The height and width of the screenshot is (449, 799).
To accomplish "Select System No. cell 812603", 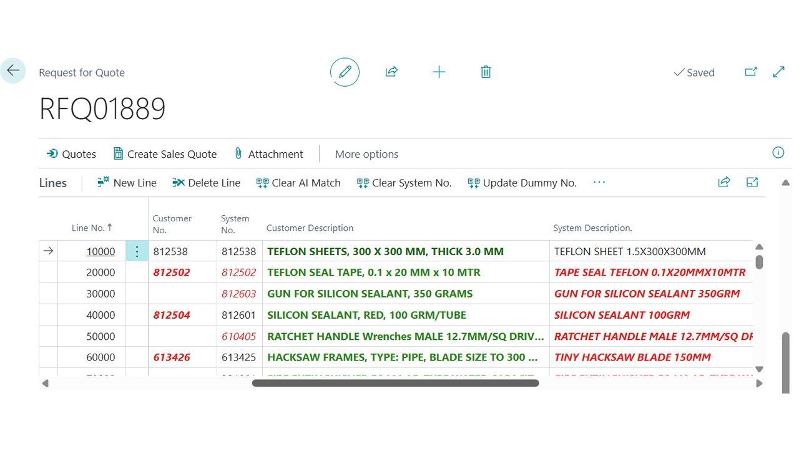I will (238, 294).
